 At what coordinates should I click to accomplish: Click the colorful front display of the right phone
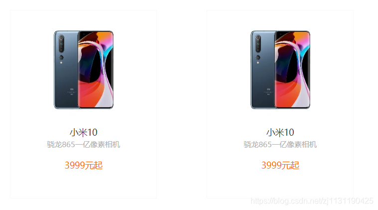292,70
